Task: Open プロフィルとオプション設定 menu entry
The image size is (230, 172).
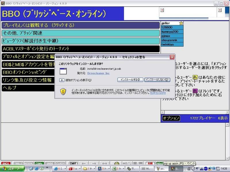Action: [28, 56]
